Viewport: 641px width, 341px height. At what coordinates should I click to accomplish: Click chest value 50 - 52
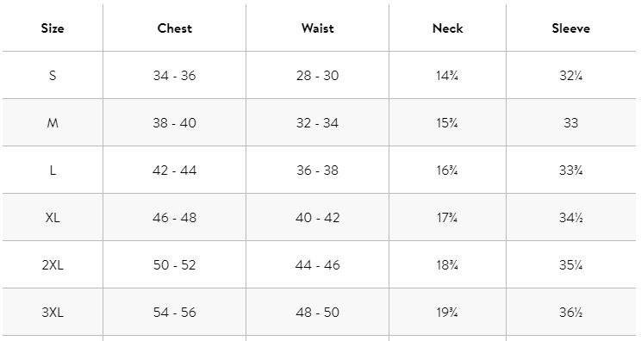coord(175,265)
